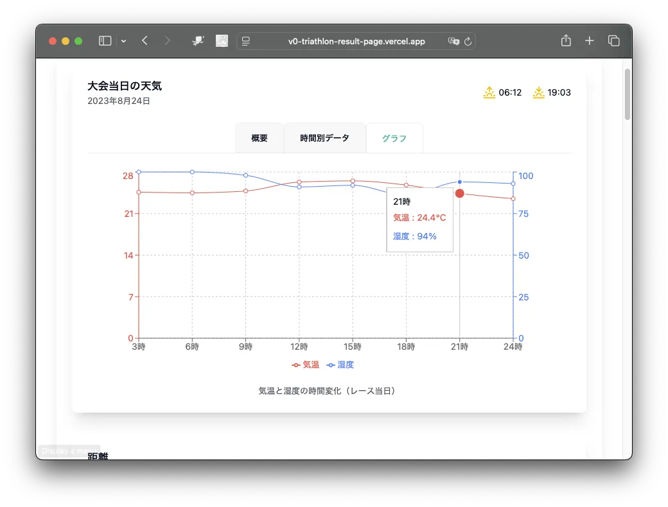
Task: Click the sunset icon next to 19:03
Action: coord(538,92)
